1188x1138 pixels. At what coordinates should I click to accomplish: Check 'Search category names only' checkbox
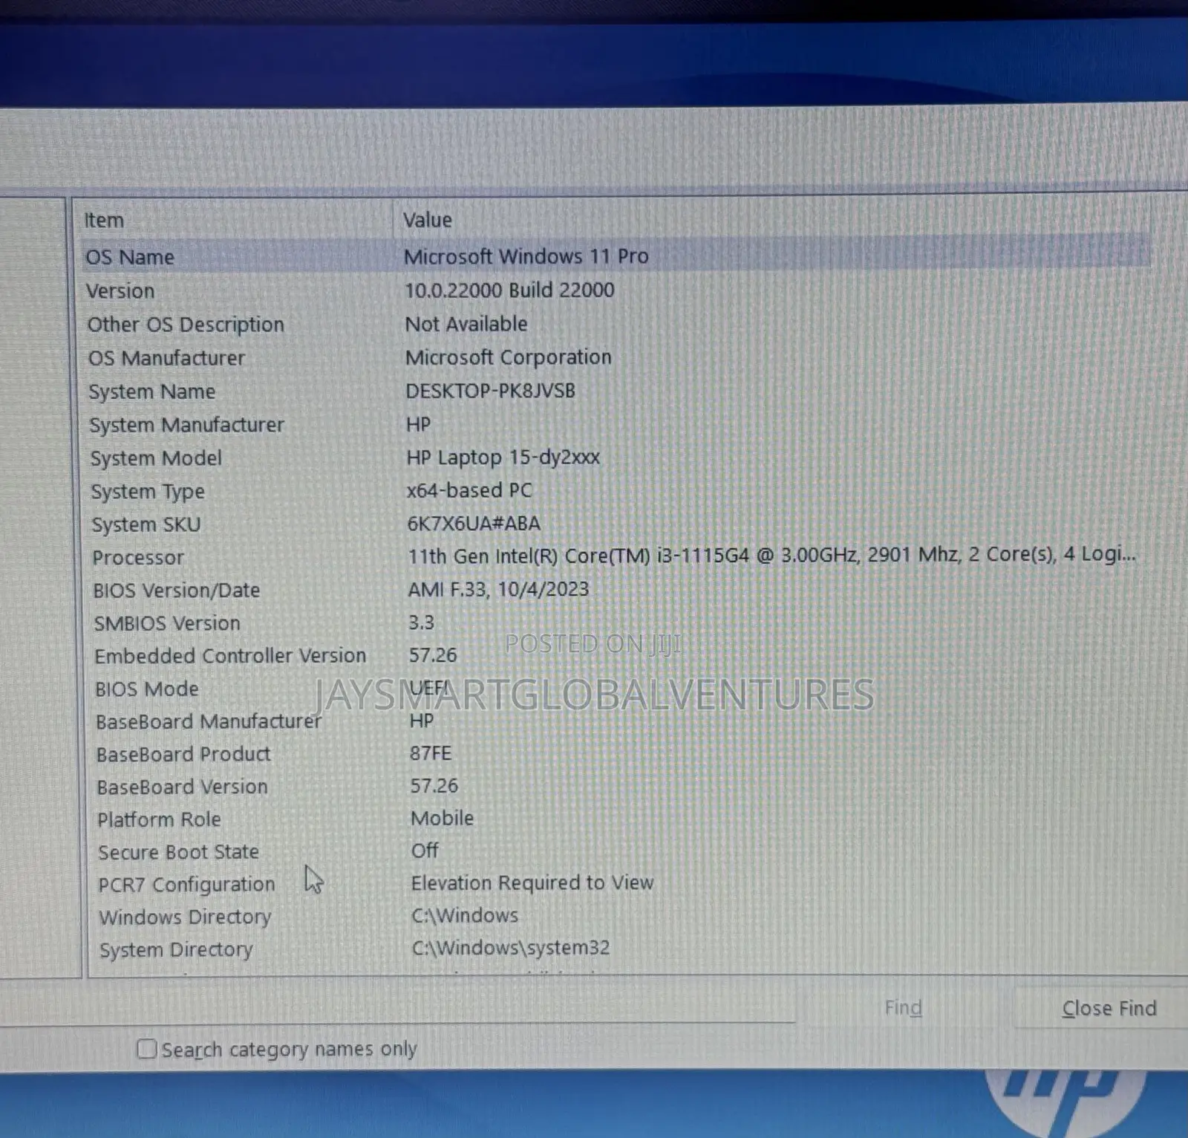(x=146, y=1049)
